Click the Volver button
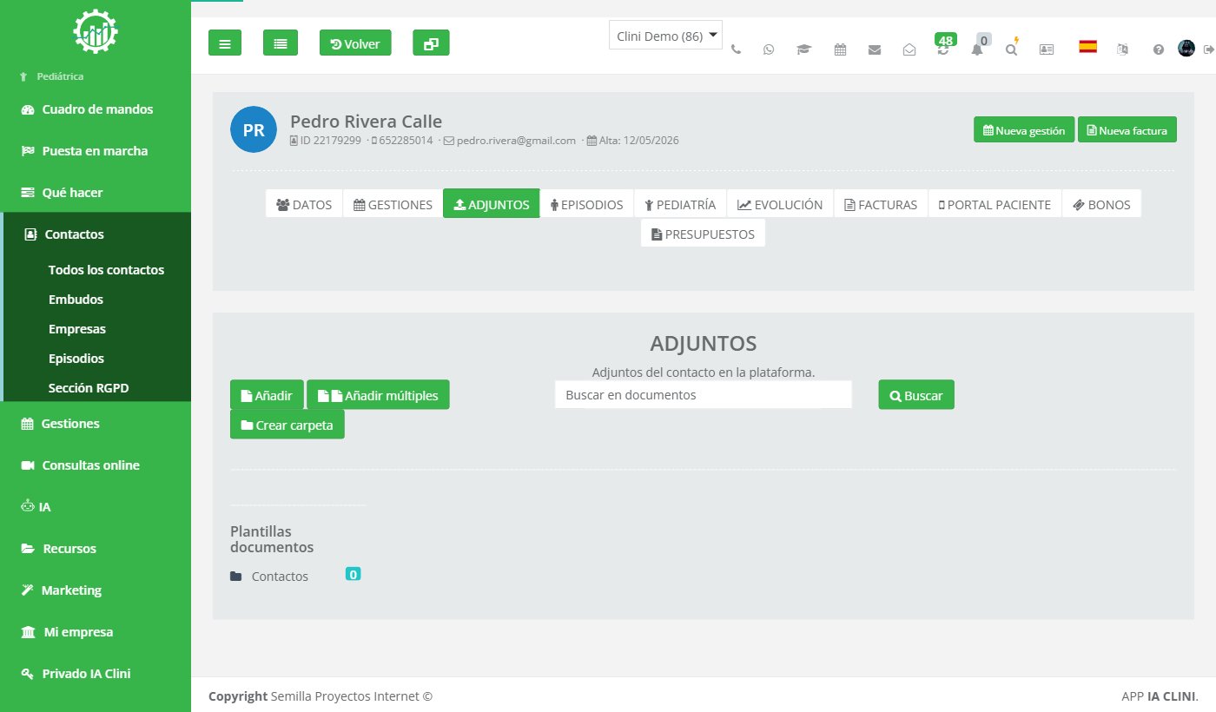1216x712 pixels. [x=355, y=43]
